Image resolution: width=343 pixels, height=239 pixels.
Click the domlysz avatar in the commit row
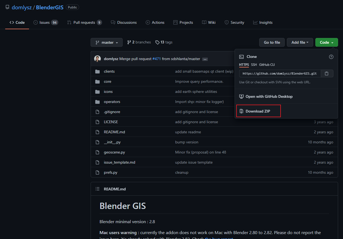click(97, 59)
